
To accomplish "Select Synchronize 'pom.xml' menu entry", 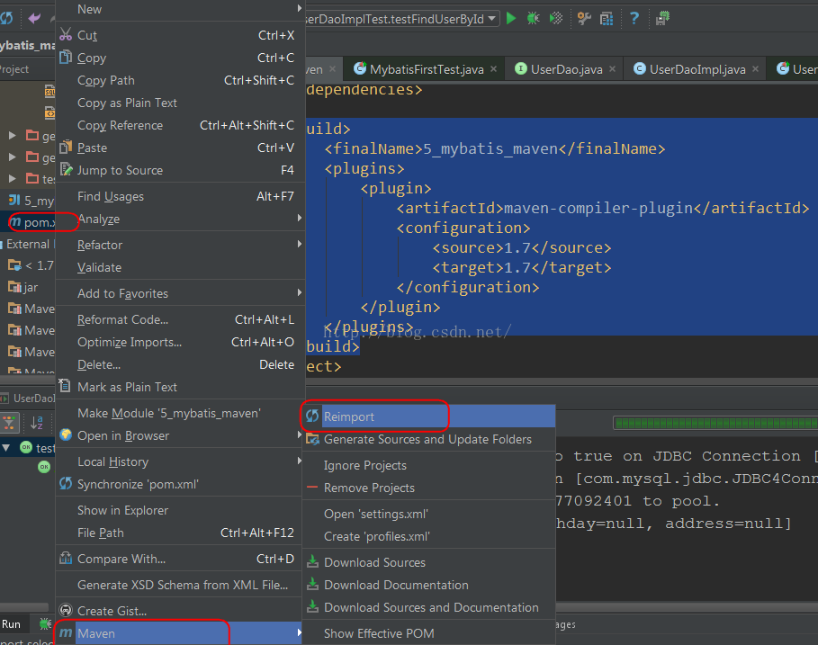I will tap(139, 484).
